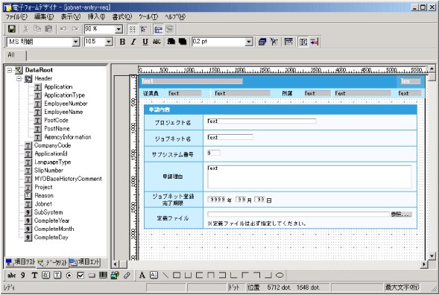This screenshot has width=439, height=295.
Task: Click the ABC strikethrough text icon
Action: pos(157,42)
